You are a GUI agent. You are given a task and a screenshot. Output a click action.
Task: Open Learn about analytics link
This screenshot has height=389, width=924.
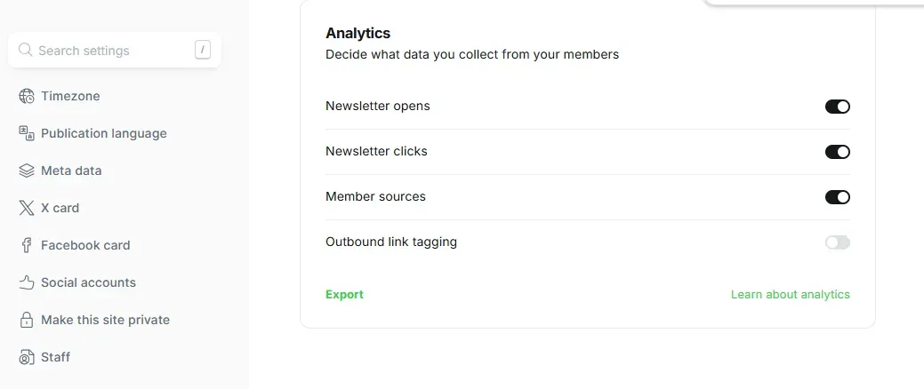click(x=791, y=294)
